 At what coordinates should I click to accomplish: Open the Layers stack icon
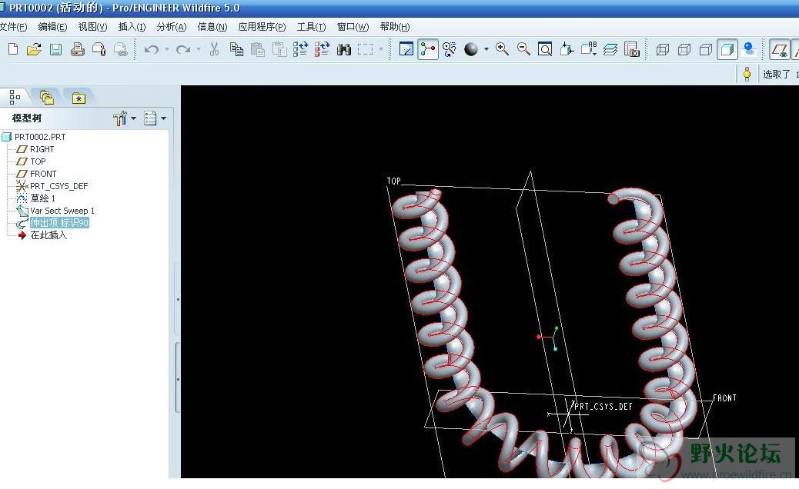pos(610,49)
